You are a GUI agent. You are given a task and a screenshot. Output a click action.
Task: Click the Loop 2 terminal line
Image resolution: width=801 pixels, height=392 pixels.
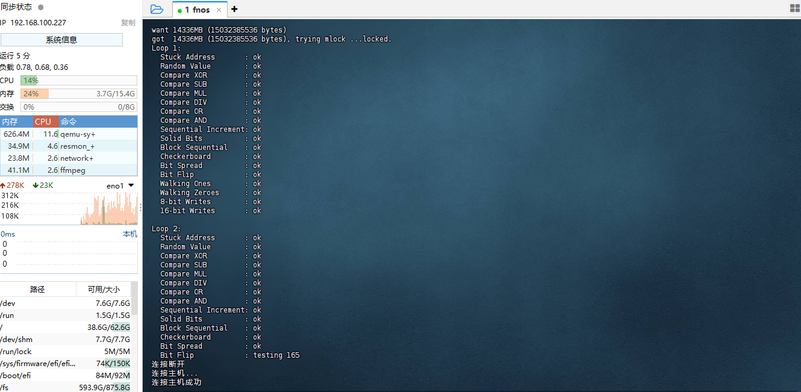point(166,229)
